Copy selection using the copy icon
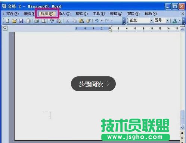 pyautogui.click(x=74, y=21)
